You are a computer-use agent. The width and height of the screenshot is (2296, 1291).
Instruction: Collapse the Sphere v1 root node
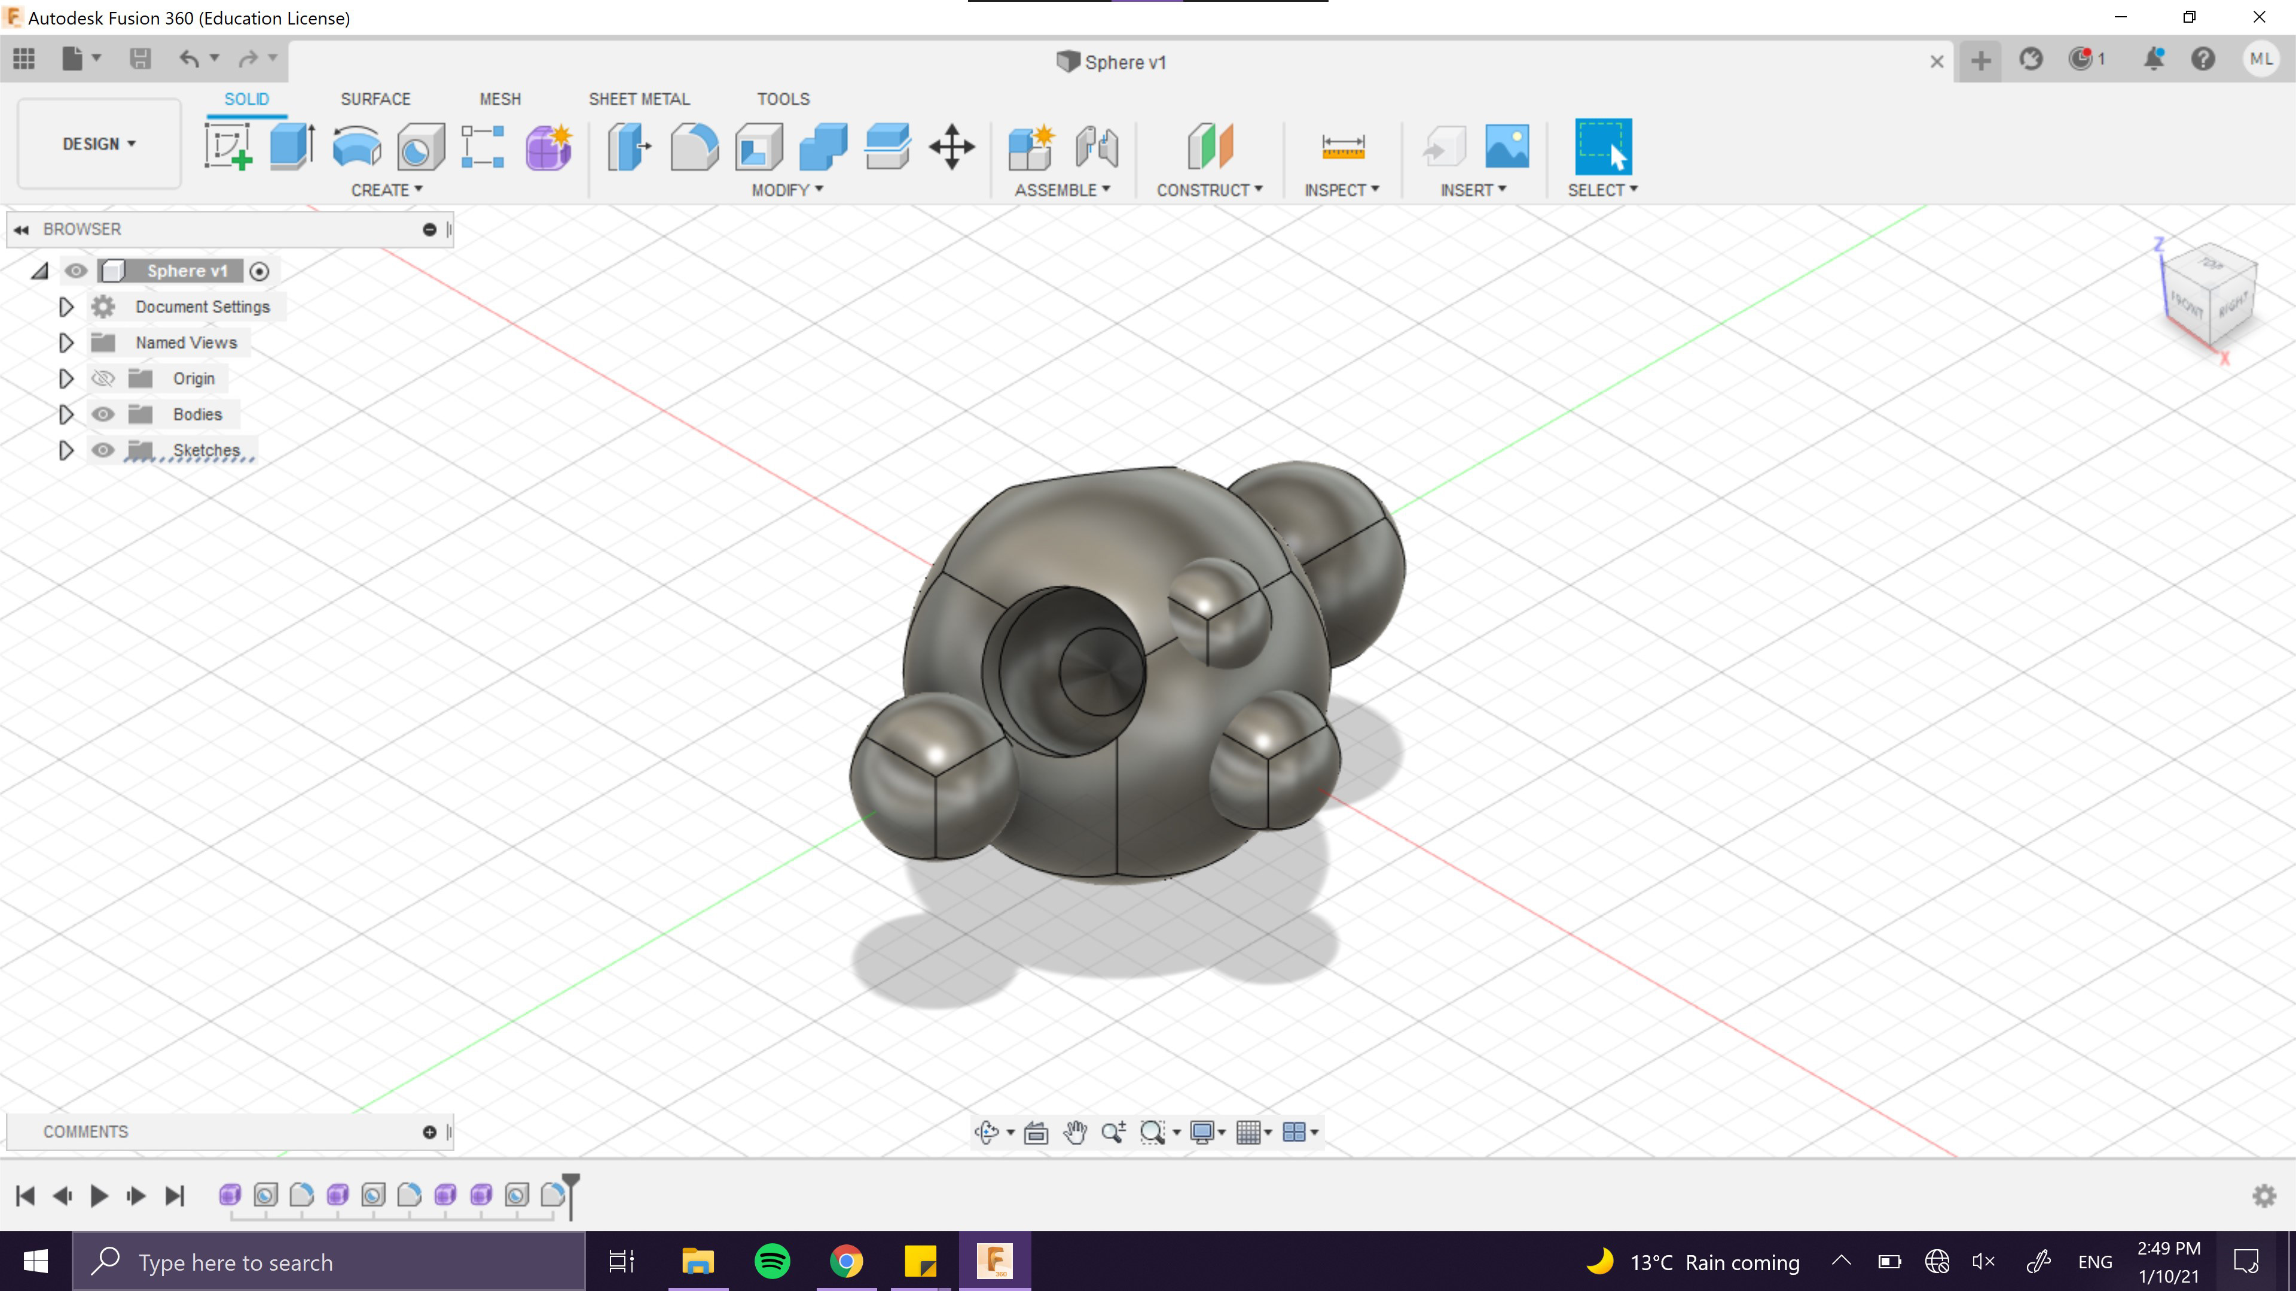[39, 271]
